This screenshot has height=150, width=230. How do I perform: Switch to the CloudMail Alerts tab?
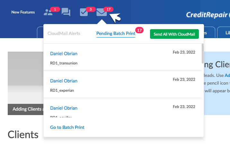(64, 33)
